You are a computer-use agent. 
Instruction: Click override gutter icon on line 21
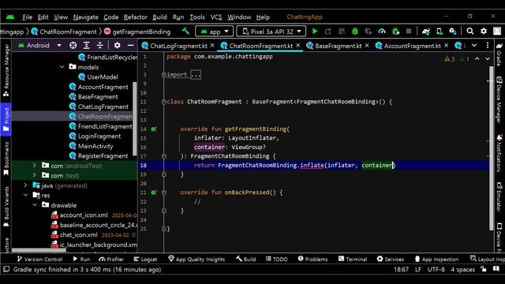[x=154, y=192]
